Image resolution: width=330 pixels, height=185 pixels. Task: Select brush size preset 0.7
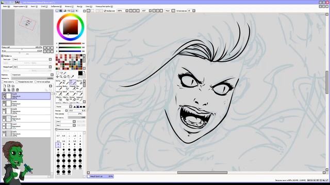(x=58, y=135)
